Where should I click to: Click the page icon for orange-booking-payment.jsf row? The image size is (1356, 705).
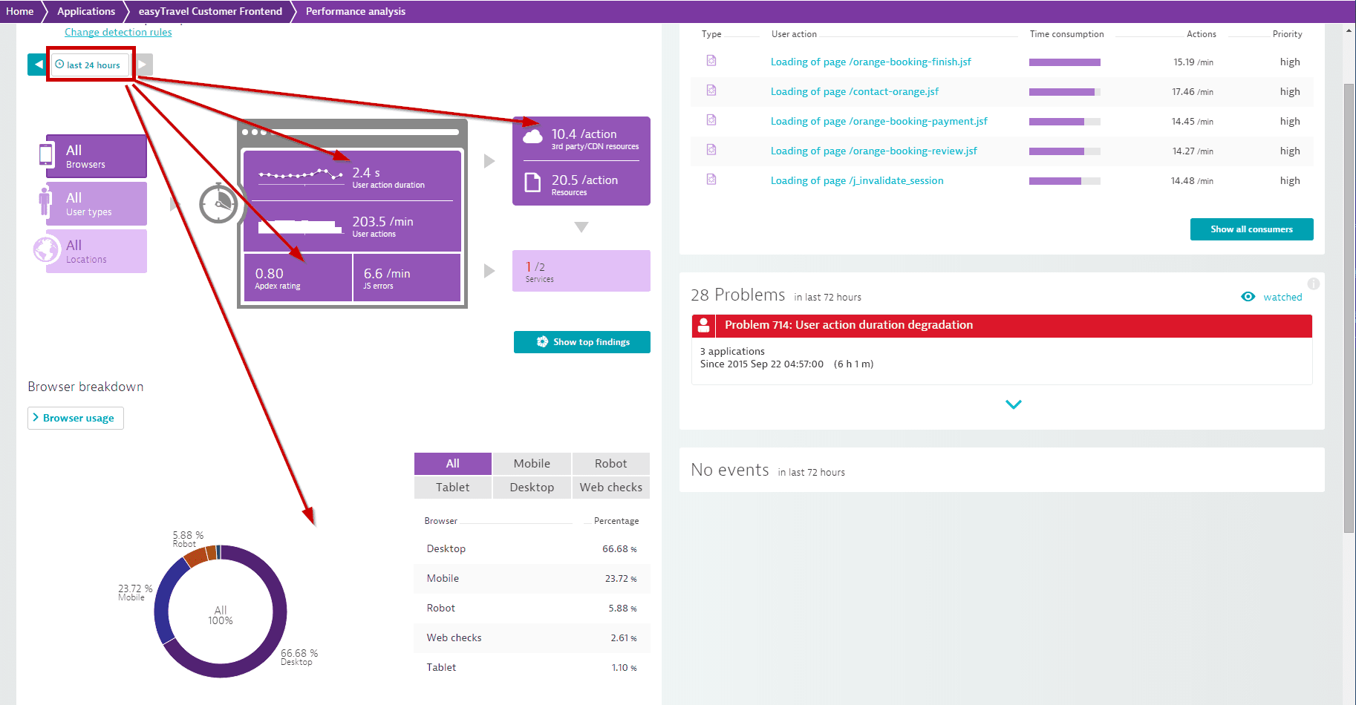711,120
